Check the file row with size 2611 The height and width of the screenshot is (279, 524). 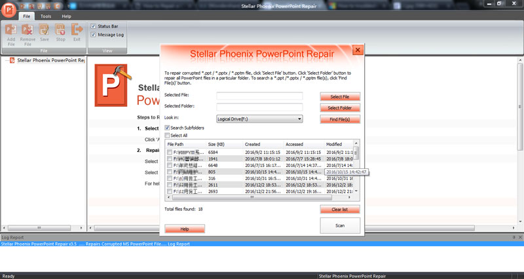[x=170, y=185]
